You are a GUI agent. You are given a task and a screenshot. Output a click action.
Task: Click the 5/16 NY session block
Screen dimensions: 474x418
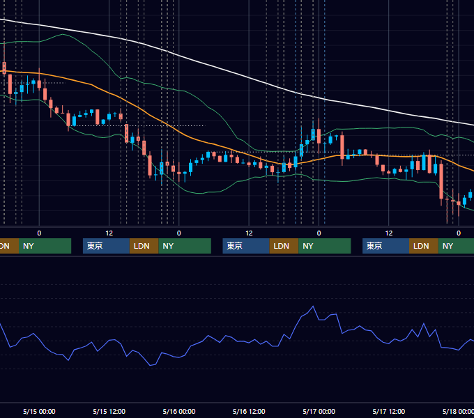(x=325, y=246)
